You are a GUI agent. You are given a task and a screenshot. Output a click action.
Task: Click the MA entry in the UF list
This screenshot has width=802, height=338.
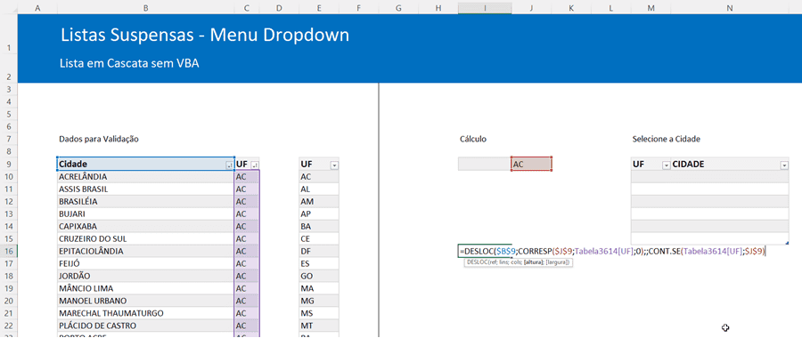click(x=319, y=288)
